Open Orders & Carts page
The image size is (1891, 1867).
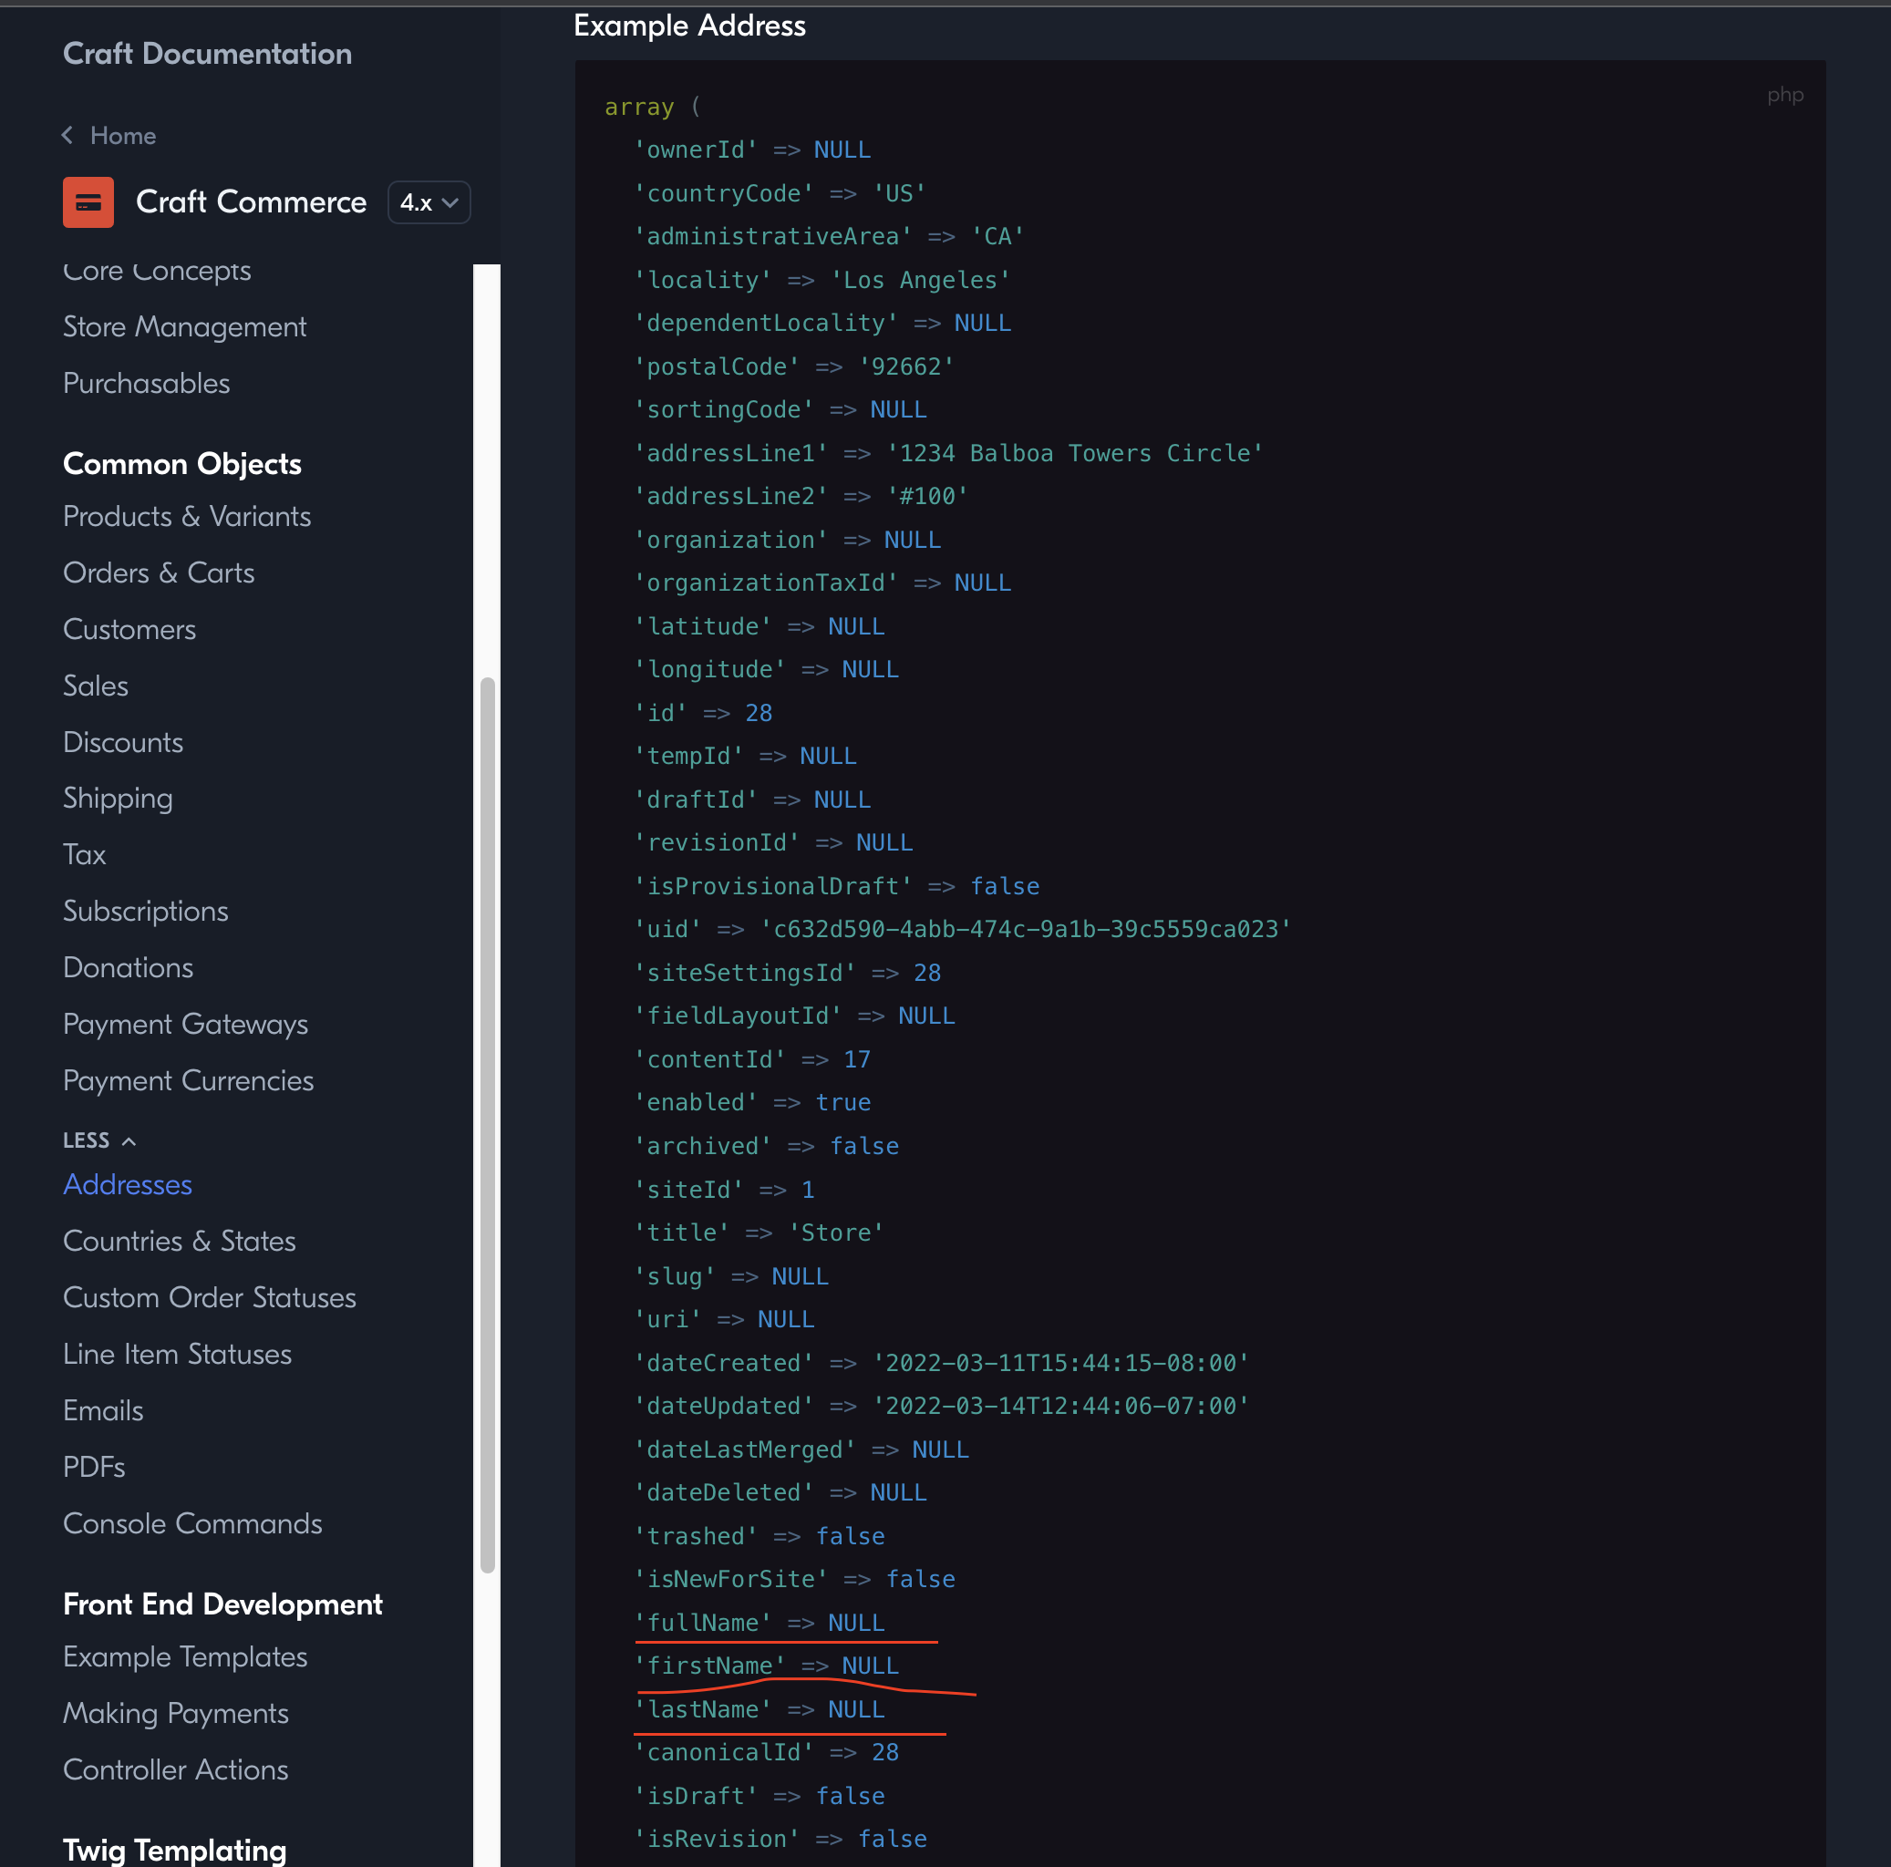(x=159, y=573)
